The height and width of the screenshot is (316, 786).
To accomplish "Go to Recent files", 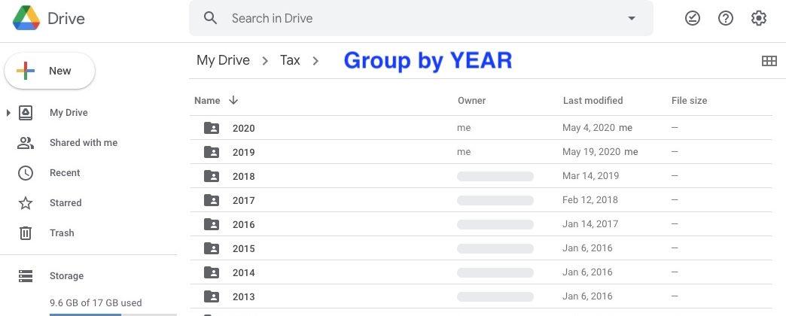I will click(65, 173).
